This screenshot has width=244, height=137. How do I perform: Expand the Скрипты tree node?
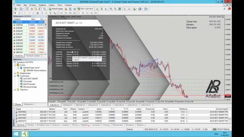coord(15,90)
